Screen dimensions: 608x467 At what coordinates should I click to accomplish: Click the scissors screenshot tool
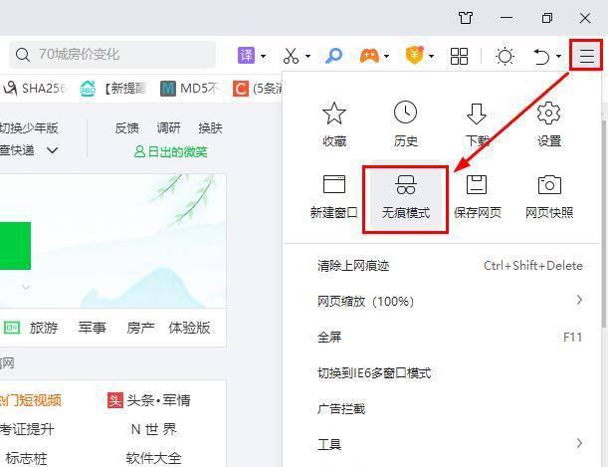point(291,56)
